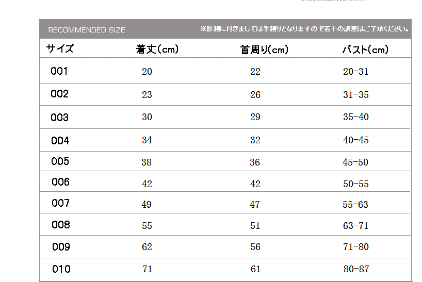The height and width of the screenshot is (282, 422).
Task: Select size 001 row label
Action: 59,71
